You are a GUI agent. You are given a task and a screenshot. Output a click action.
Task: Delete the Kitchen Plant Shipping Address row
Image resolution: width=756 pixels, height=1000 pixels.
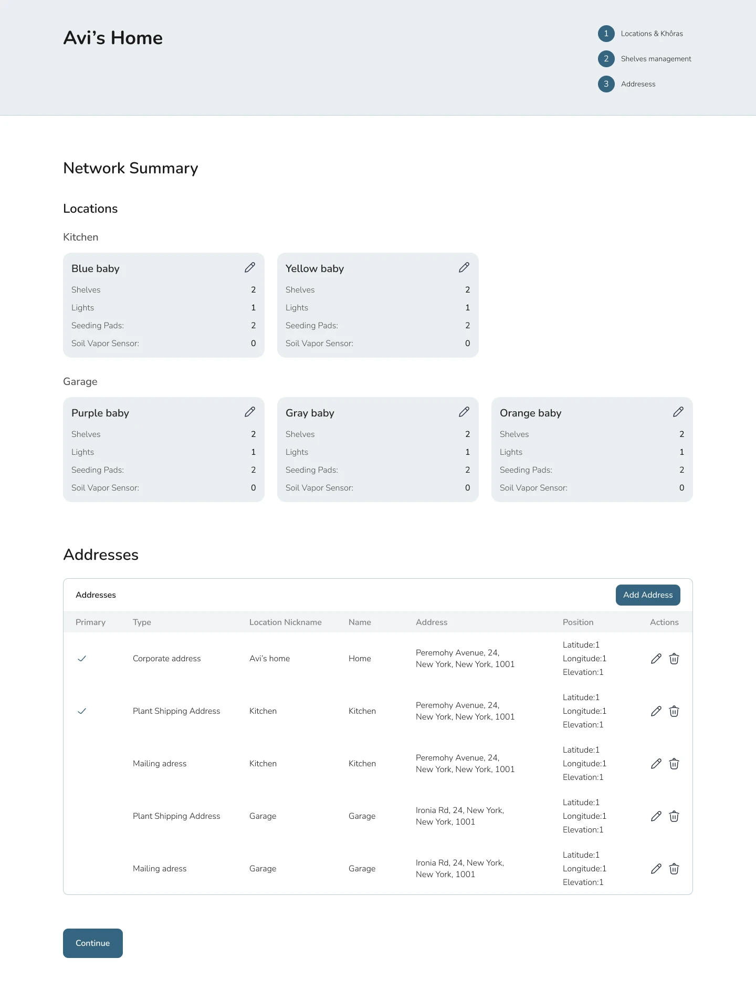(x=674, y=711)
